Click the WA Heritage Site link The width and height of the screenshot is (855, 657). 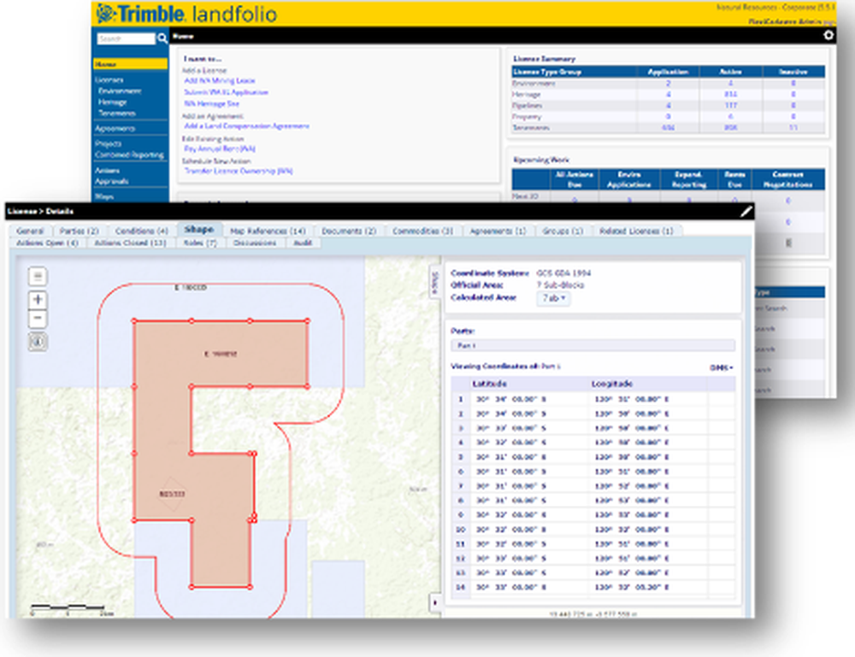coord(211,103)
